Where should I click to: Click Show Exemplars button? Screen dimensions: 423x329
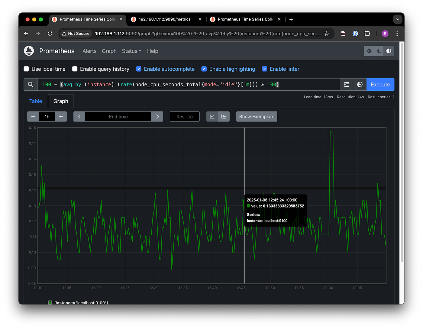coord(257,117)
